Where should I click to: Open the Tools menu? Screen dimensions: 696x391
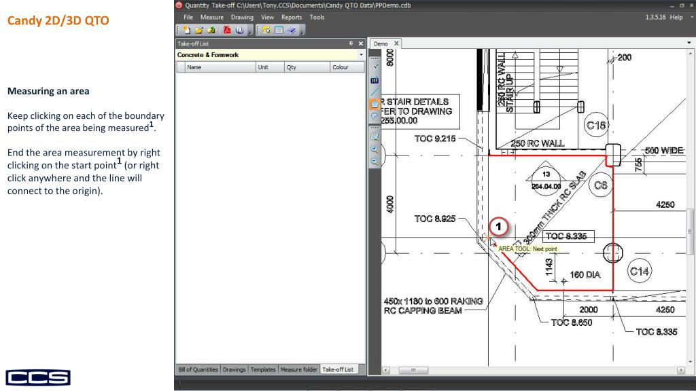point(317,17)
